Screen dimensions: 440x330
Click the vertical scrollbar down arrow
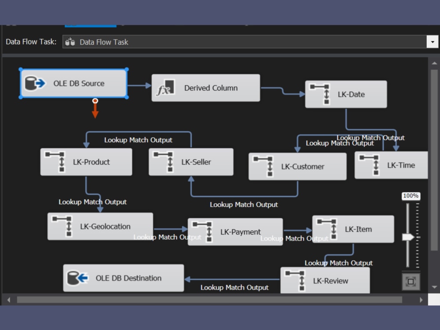pos(434,287)
